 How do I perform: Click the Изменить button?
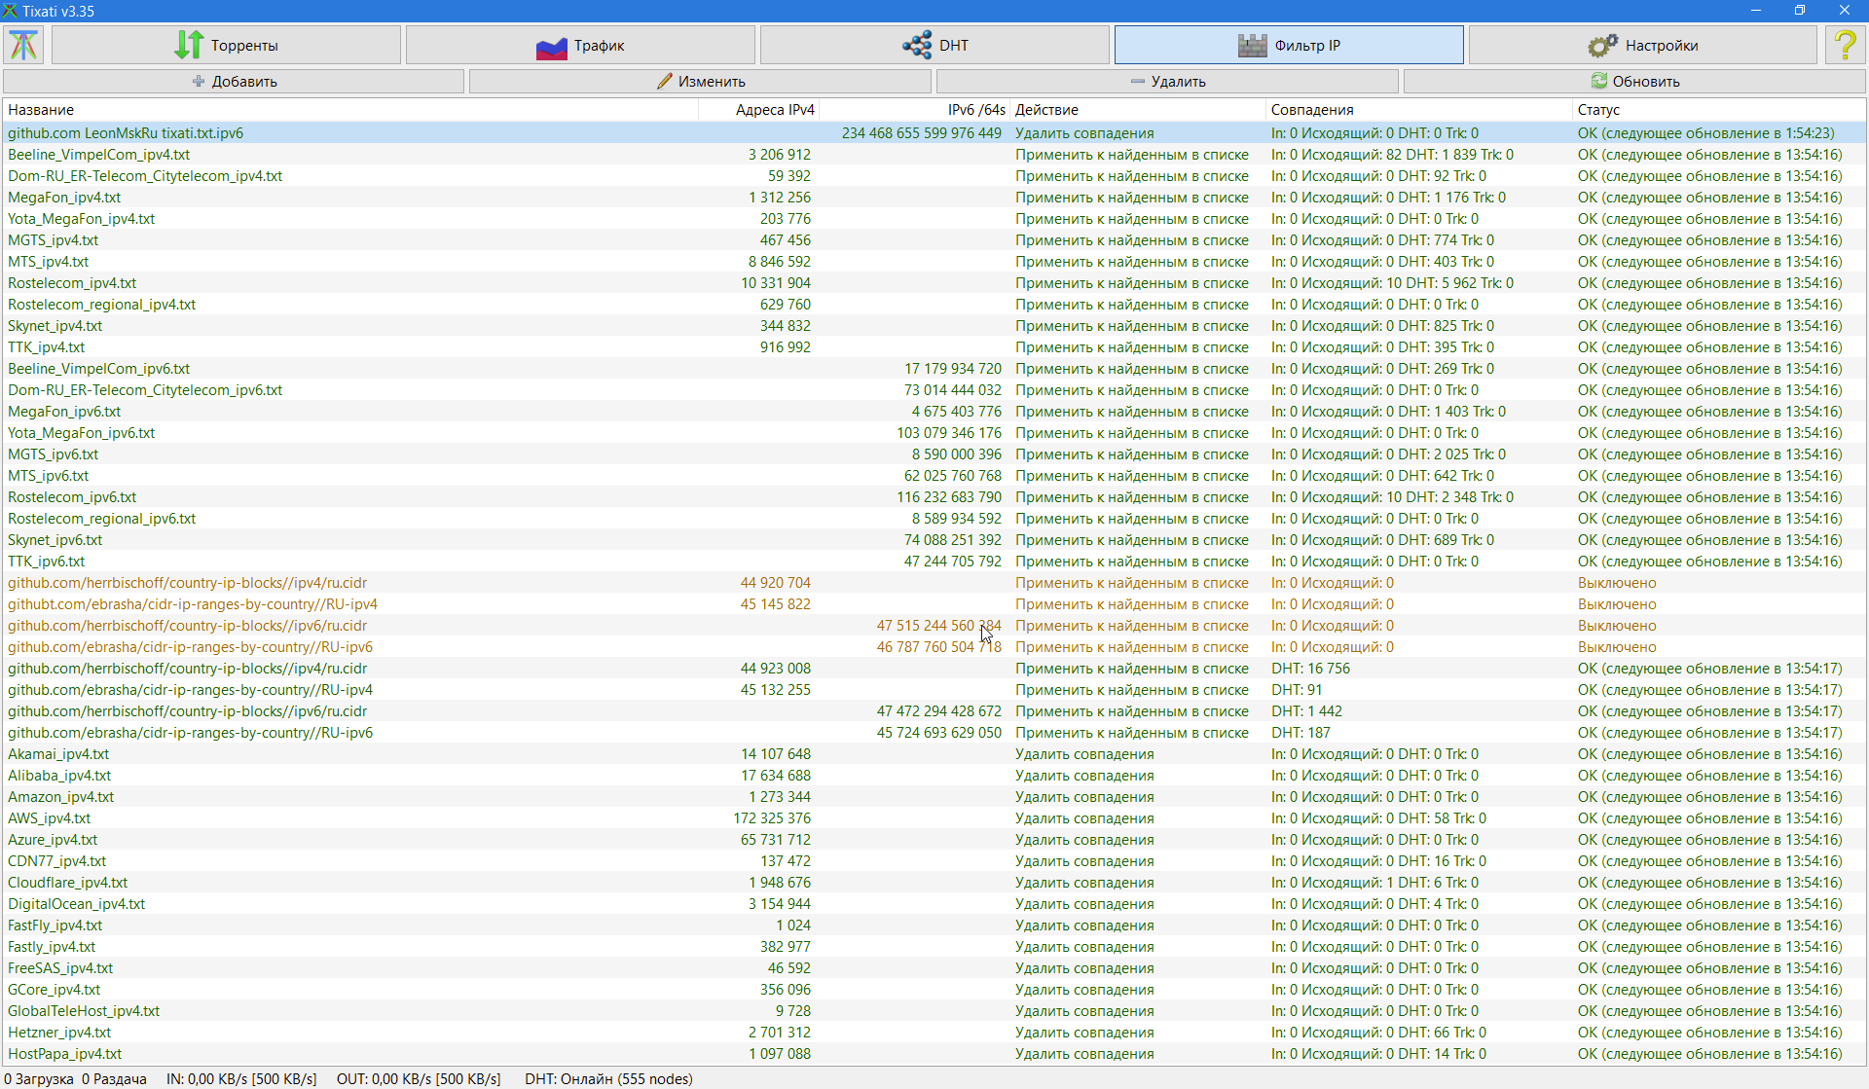coord(701,81)
